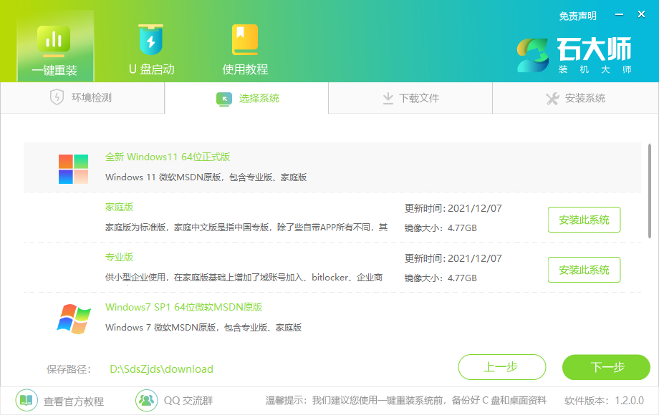Open 免责声明 disclaimer link
The width and height of the screenshot is (659, 415).
(577, 16)
